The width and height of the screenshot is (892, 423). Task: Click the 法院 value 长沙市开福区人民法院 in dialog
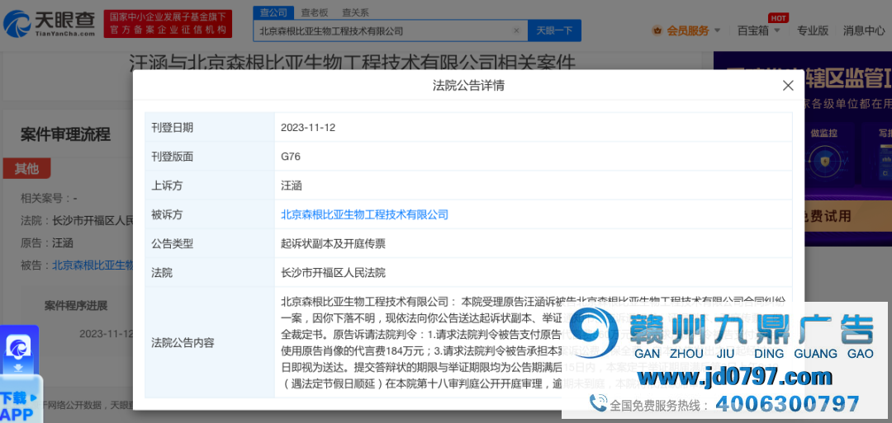pos(334,273)
